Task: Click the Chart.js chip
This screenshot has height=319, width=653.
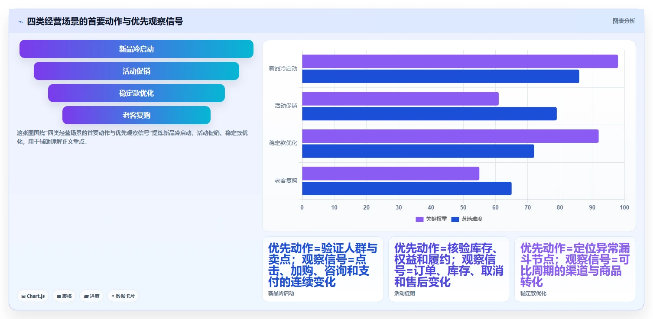Action: click(33, 296)
